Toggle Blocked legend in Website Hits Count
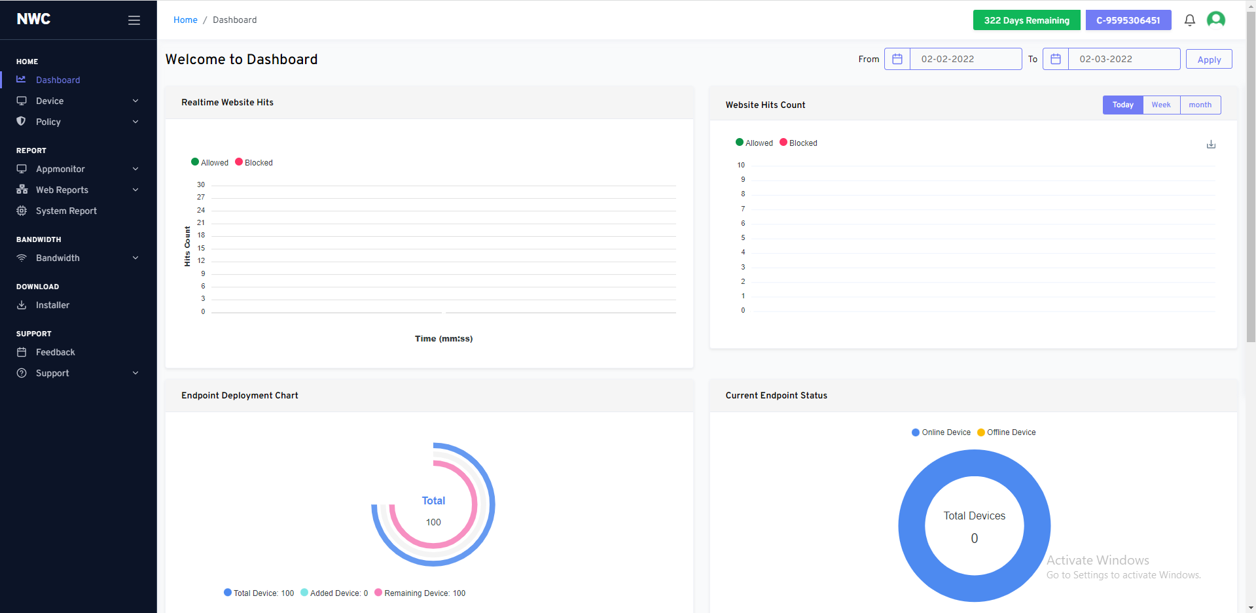Screen dimensions: 1256x613 click(x=798, y=143)
